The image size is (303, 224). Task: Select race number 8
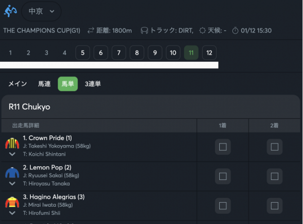pos(137,53)
